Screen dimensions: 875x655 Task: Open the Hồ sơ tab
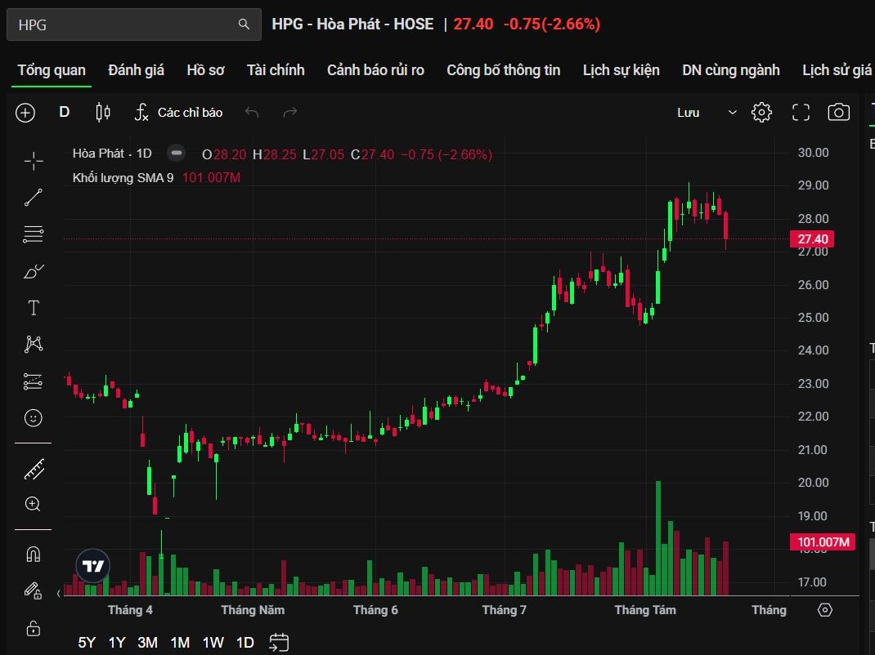point(205,70)
